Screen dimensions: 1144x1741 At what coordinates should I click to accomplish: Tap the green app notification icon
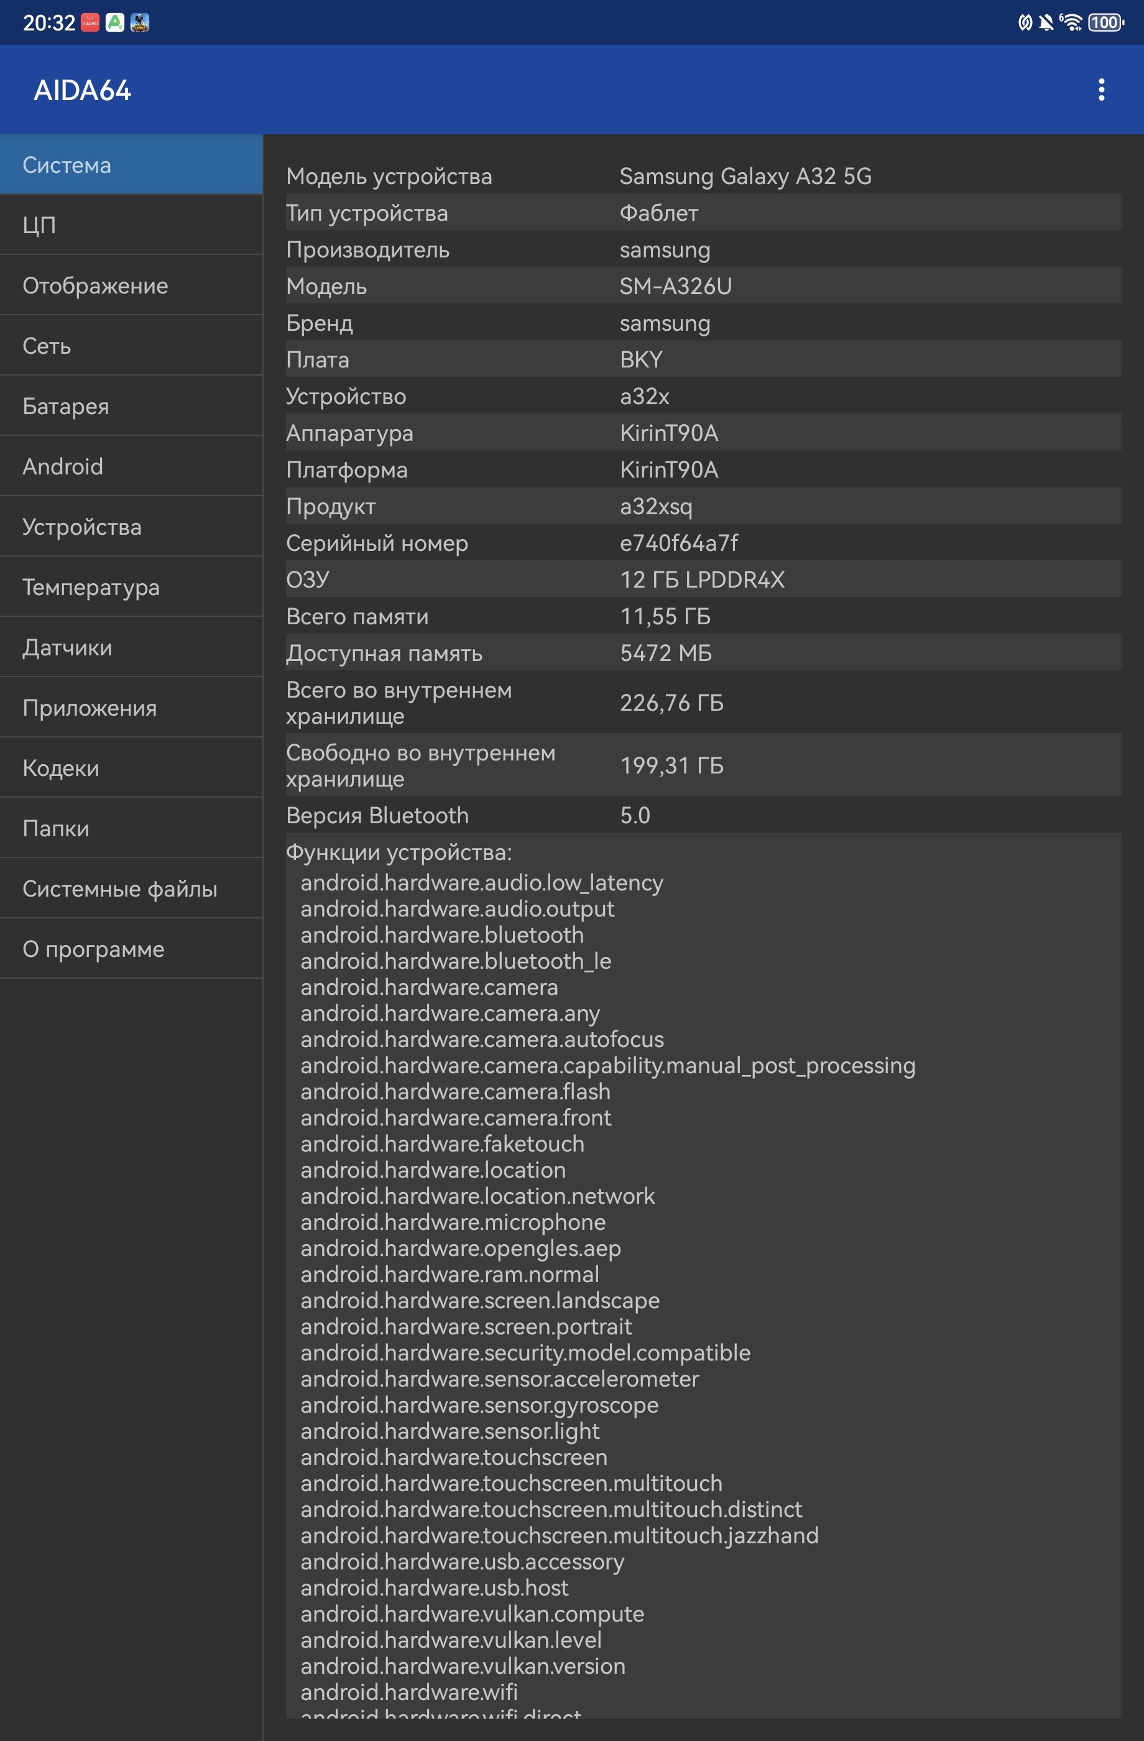point(115,22)
